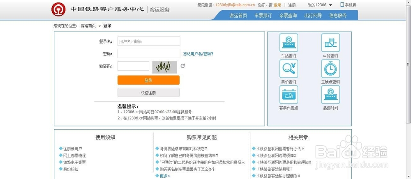Image resolution: width=411 pixels, height=179 pixels.
Task: Focus the 验证码 captcha input field
Action: point(133,66)
